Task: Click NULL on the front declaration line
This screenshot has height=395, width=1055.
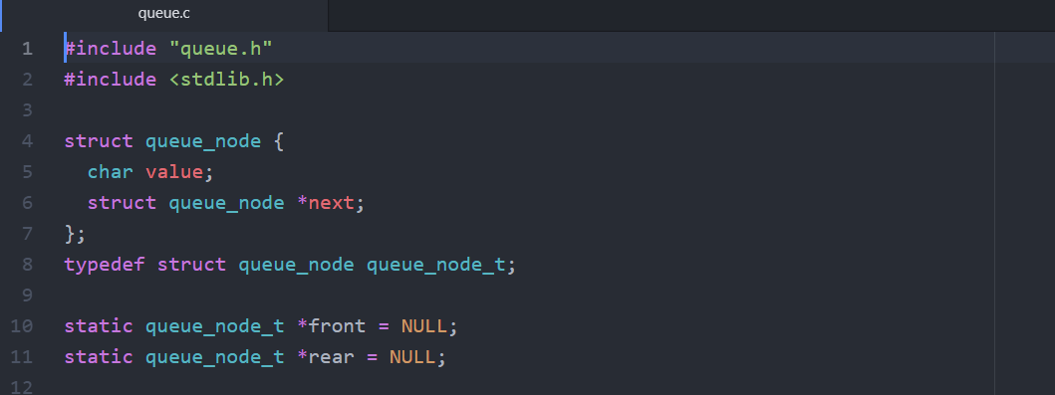Action: 423,326
